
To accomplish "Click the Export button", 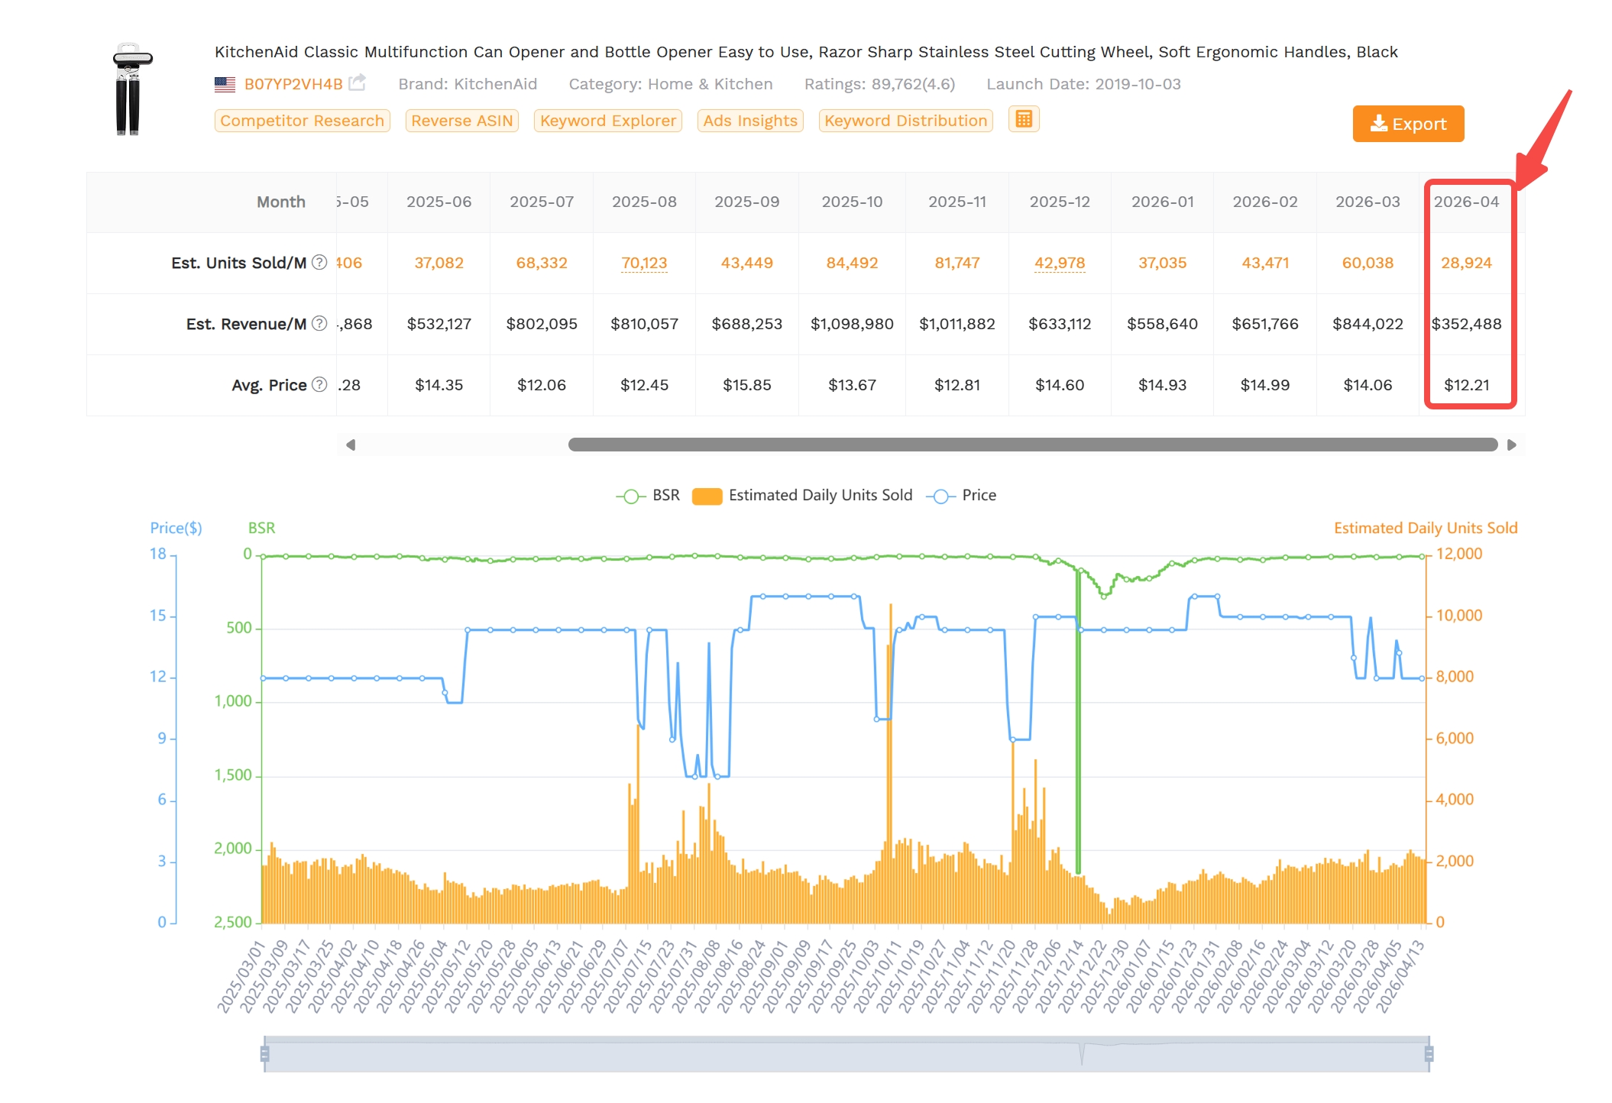I will (x=1408, y=124).
